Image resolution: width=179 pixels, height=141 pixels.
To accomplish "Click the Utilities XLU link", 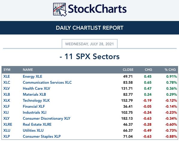I will click(33, 130).
